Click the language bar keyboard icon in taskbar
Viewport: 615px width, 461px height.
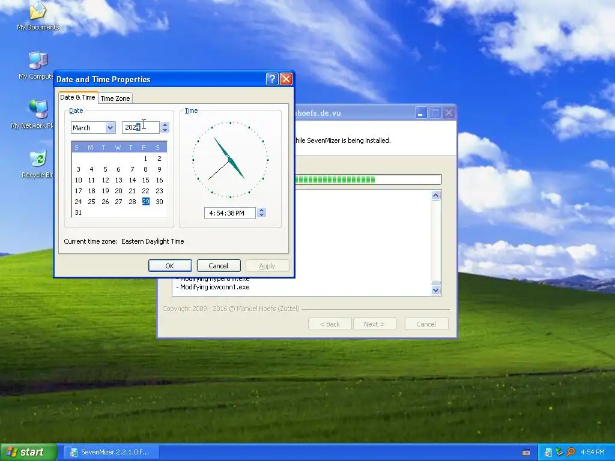click(x=526, y=452)
